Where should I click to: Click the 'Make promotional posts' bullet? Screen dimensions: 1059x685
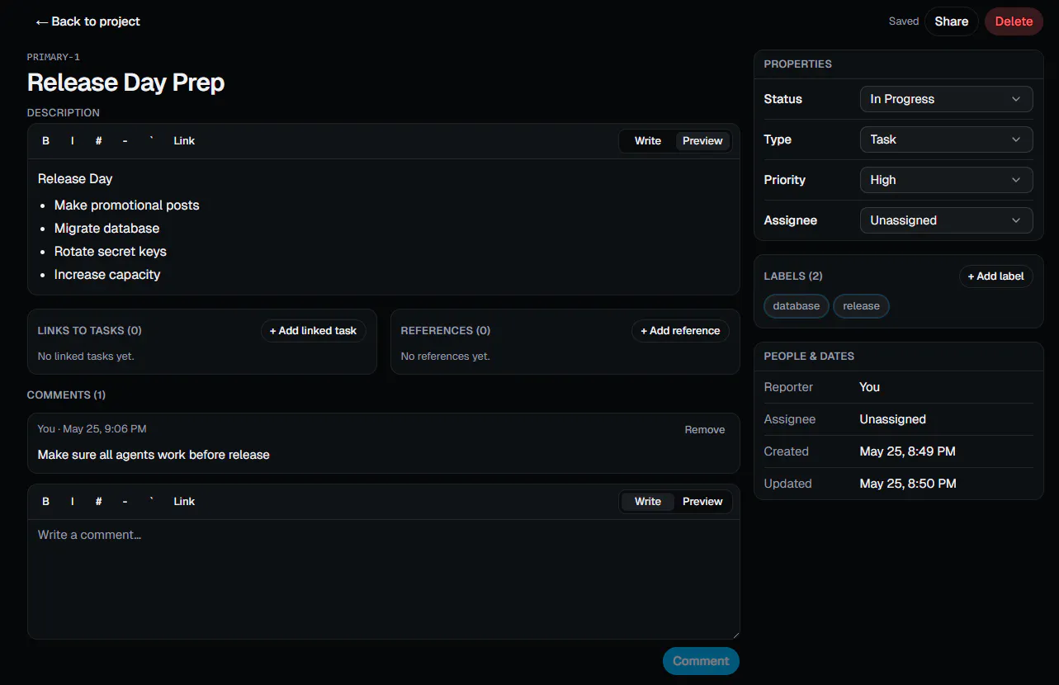pos(127,205)
